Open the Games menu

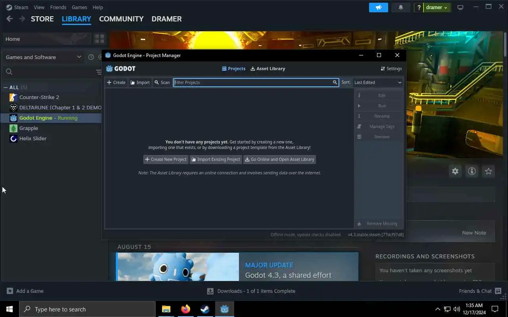(x=79, y=7)
